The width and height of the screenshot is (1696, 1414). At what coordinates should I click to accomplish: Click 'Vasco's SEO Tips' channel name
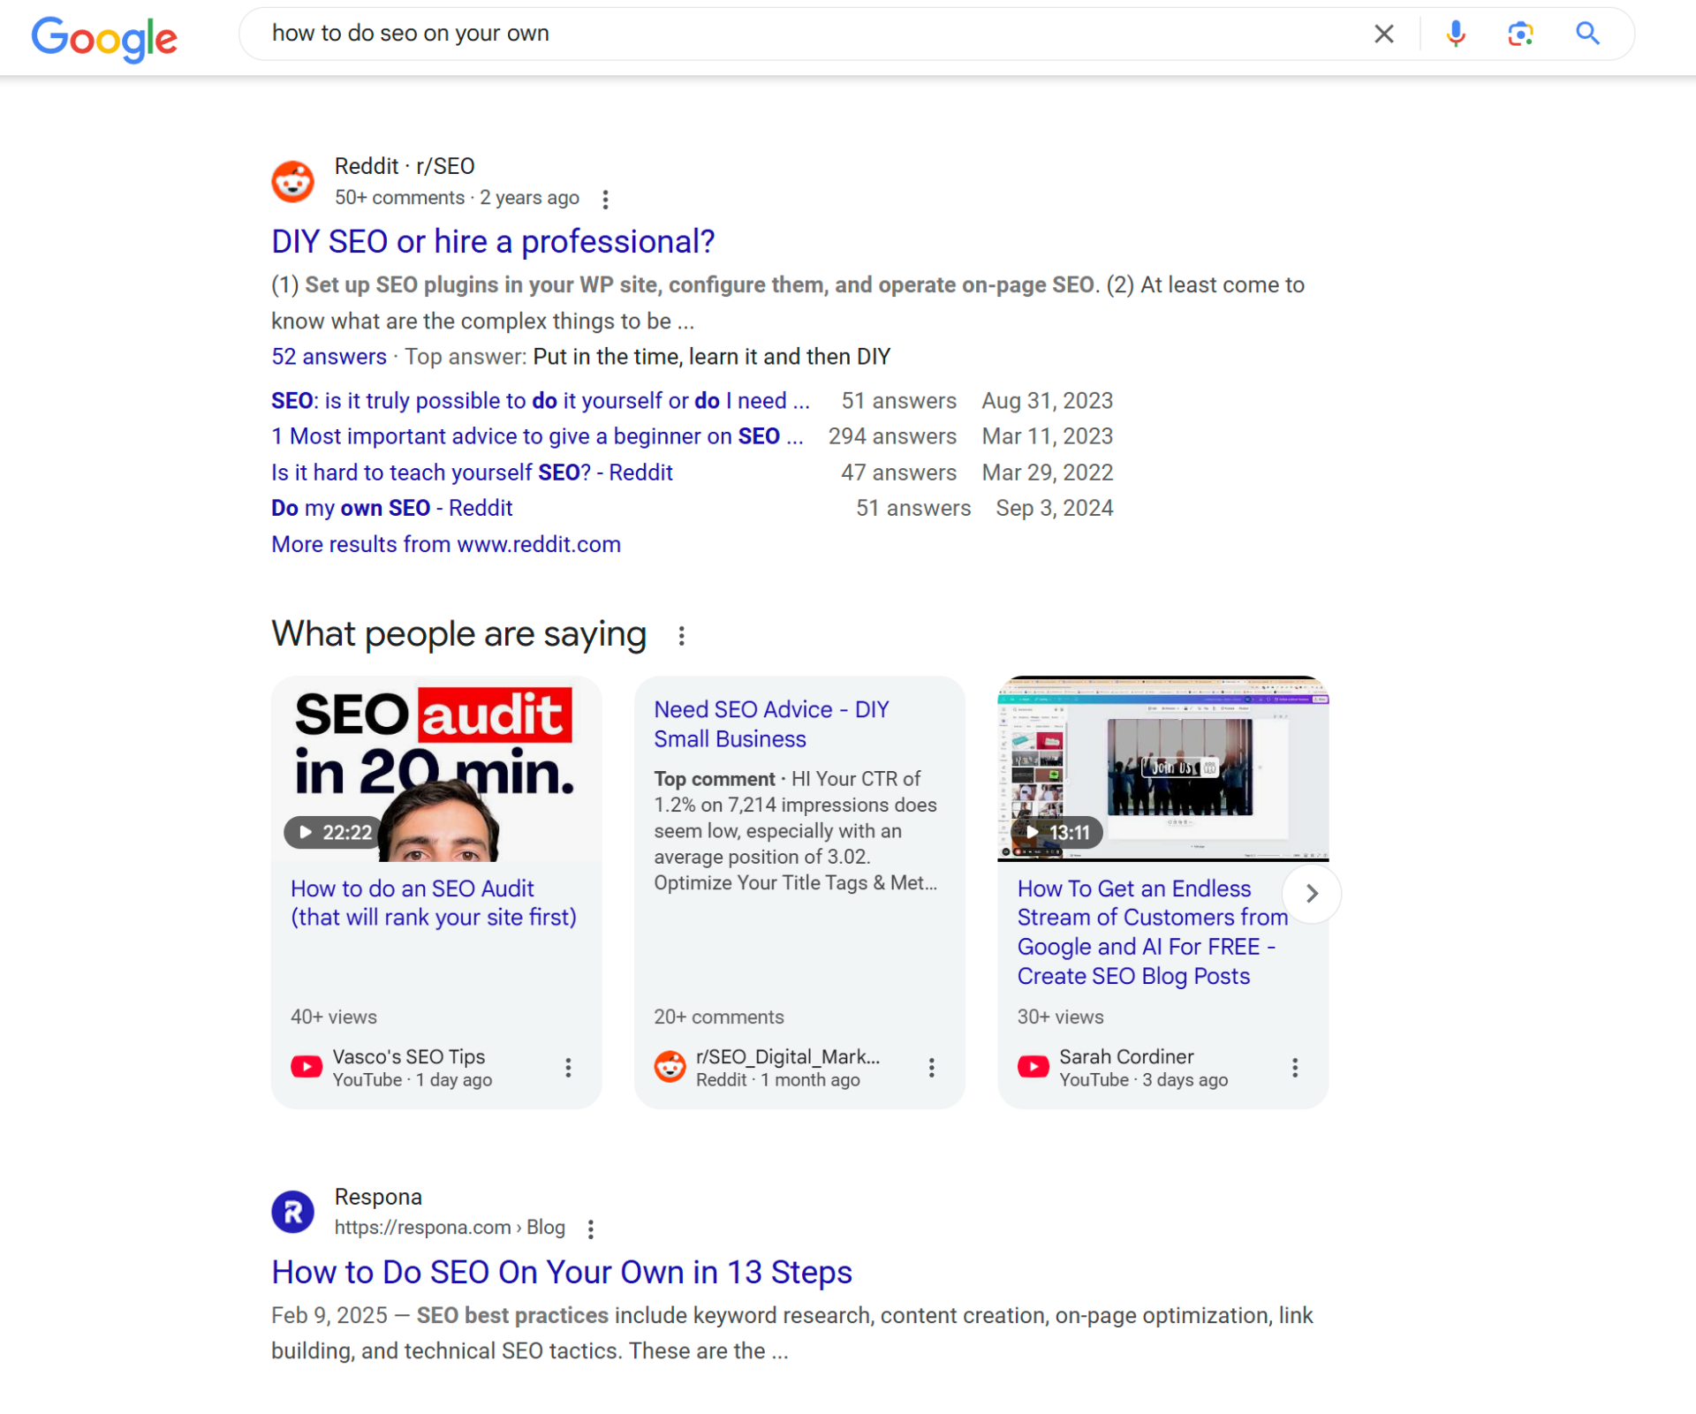pos(409,1056)
